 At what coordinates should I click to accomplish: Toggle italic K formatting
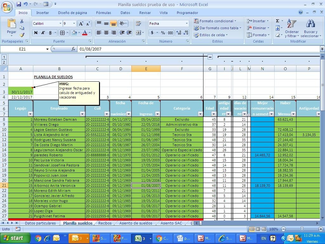point(43,33)
